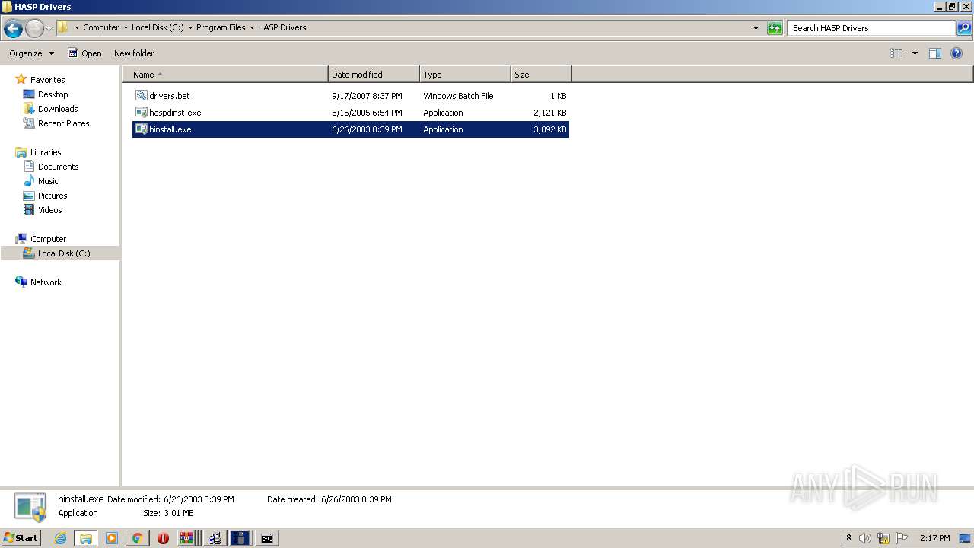
Task: Open the More options arrow next to the view icon
Action: point(915,53)
